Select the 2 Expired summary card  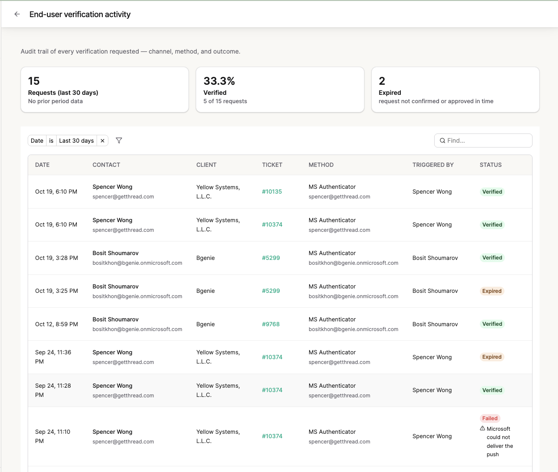(x=455, y=90)
